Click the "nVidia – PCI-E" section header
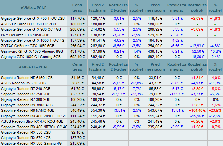This screenshot has height=146, width=223. point(35,8)
